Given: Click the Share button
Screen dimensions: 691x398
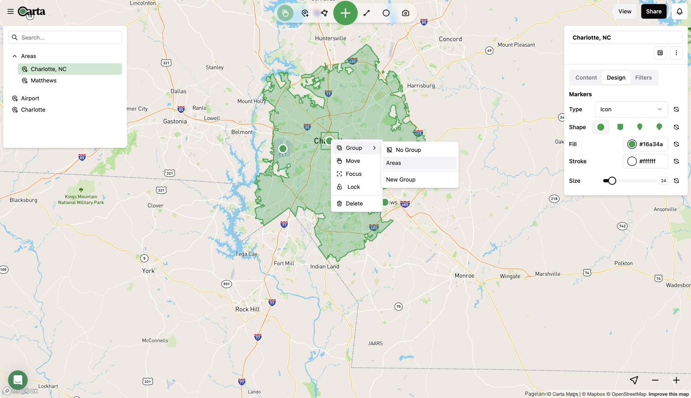Looking at the screenshot, I should point(654,11).
